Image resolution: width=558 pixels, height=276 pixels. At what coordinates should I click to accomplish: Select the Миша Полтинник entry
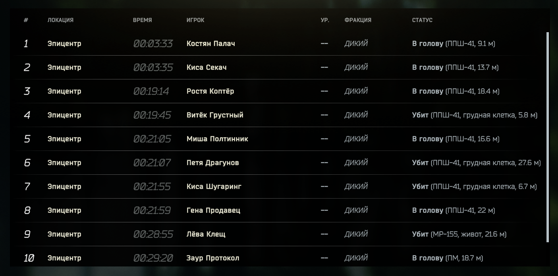click(217, 139)
